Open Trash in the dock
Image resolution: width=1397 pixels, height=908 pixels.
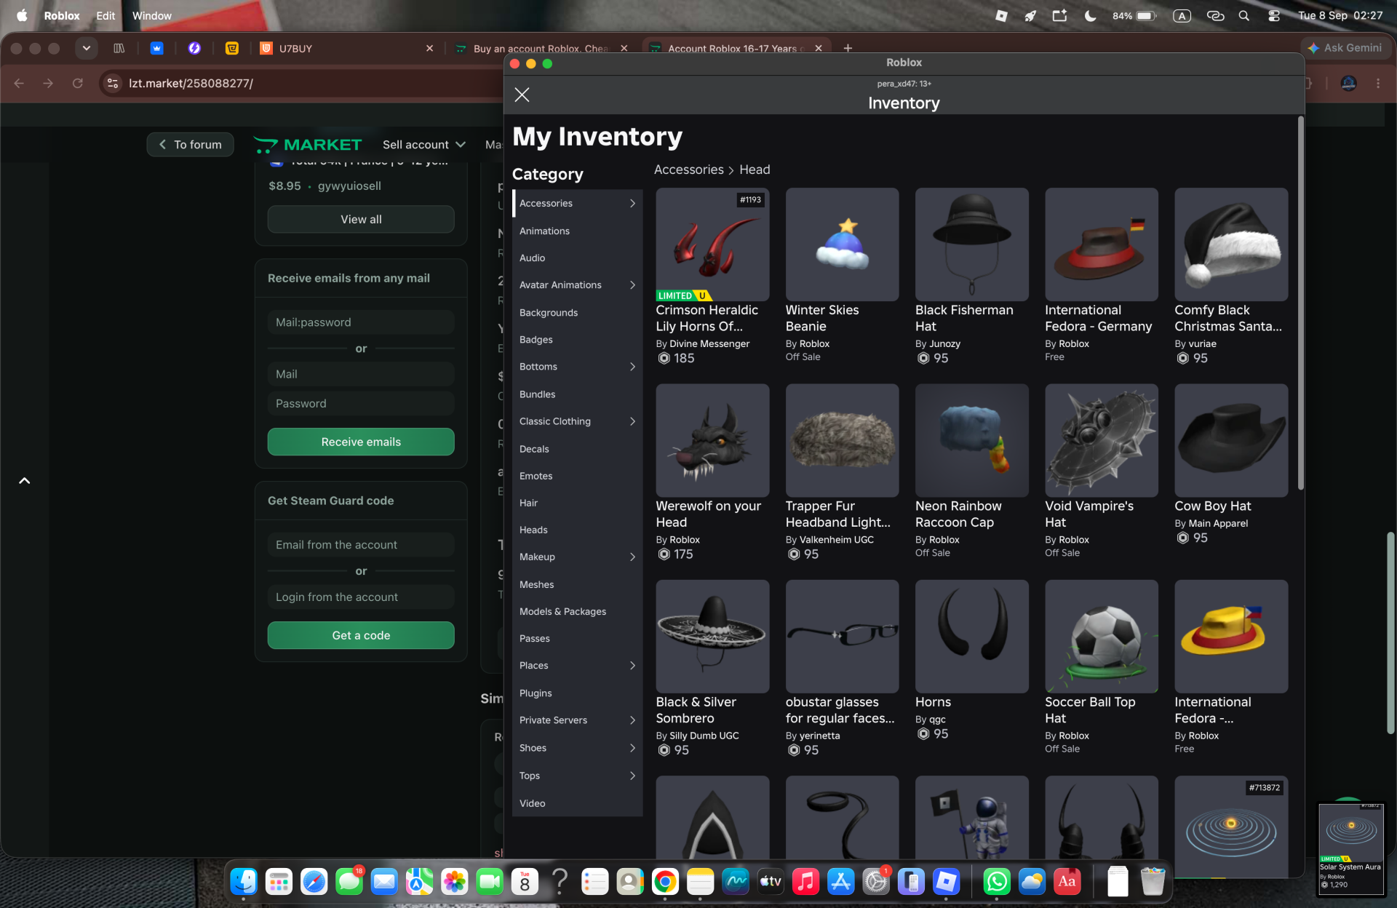coord(1153,882)
